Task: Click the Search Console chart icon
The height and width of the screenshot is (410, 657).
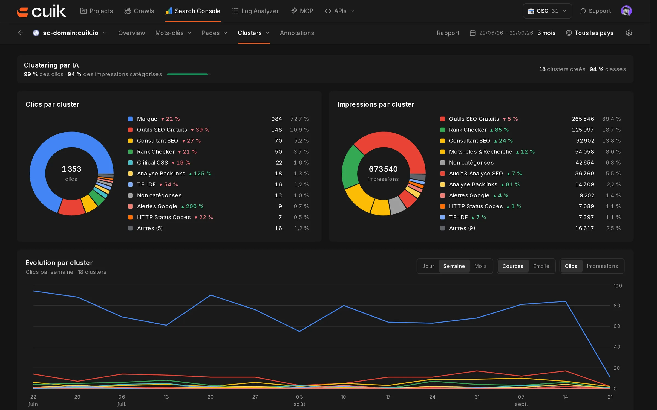Action: coord(169,11)
